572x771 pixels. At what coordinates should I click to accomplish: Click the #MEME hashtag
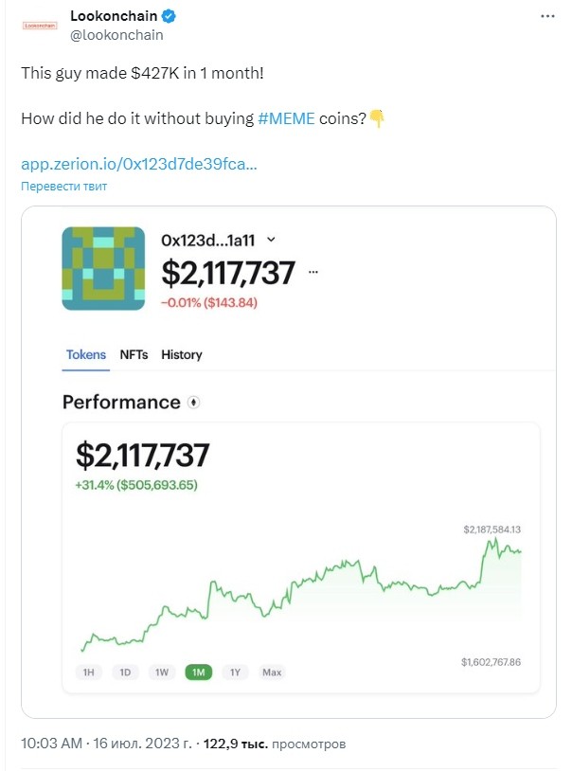(286, 118)
